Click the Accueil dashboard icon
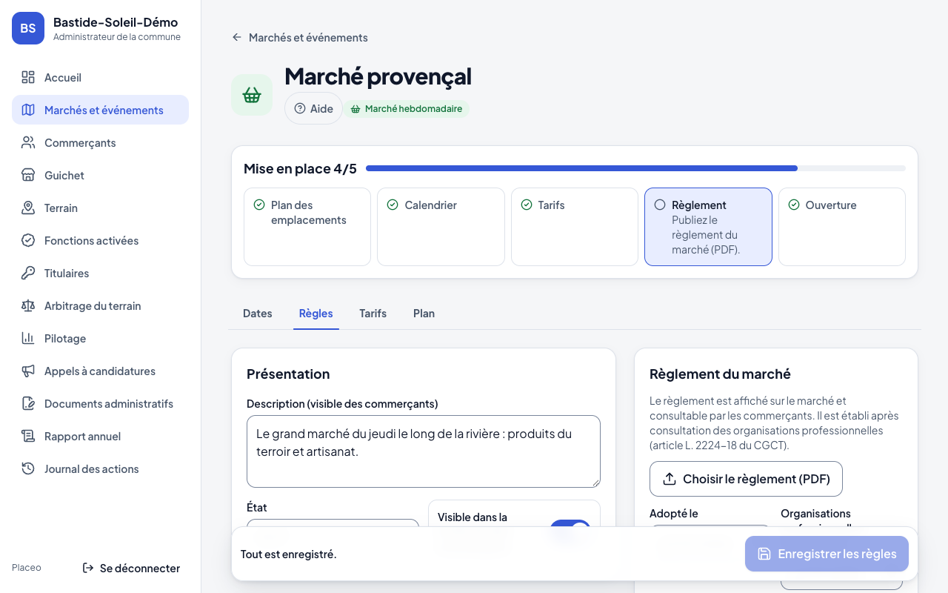This screenshot has width=948, height=593. pyautogui.click(x=28, y=77)
